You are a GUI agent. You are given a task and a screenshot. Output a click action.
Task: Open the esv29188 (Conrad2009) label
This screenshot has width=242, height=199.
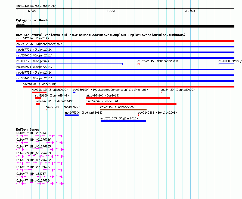(52, 95)
